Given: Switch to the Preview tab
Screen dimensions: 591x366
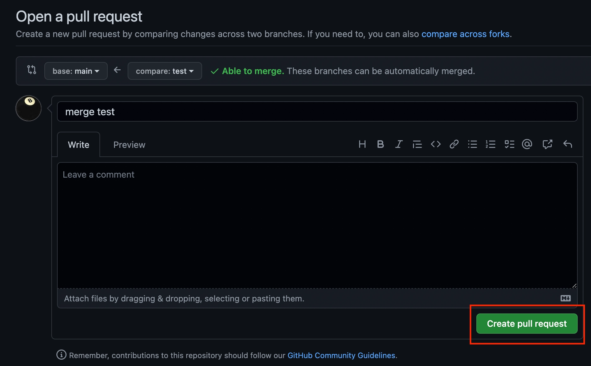Looking at the screenshot, I should [129, 145].
